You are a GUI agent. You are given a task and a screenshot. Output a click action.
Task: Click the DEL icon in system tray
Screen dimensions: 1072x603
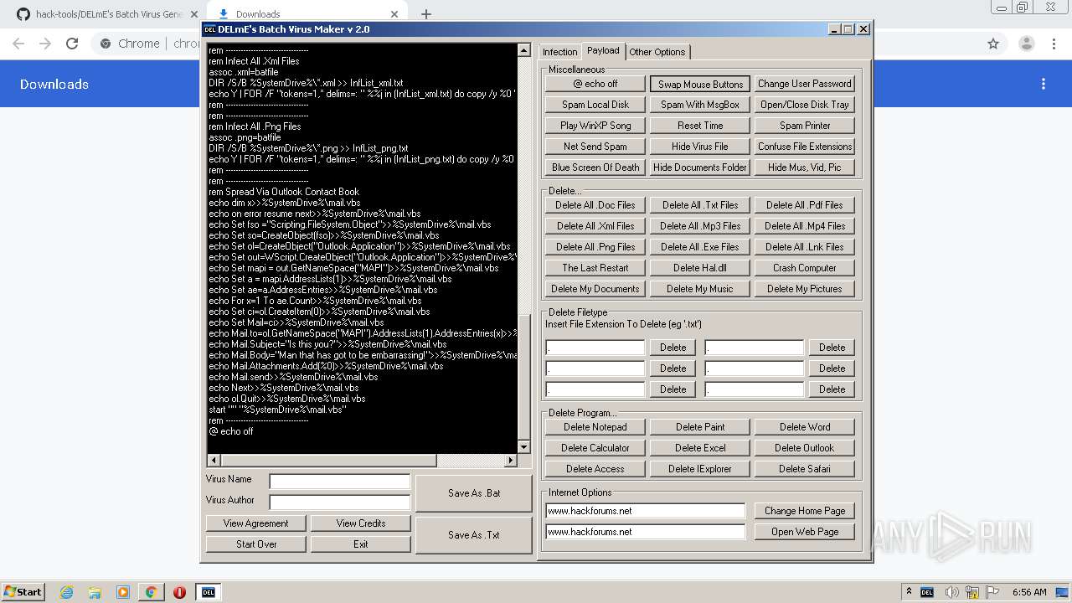pyautogui.click(x=927, y=592)
